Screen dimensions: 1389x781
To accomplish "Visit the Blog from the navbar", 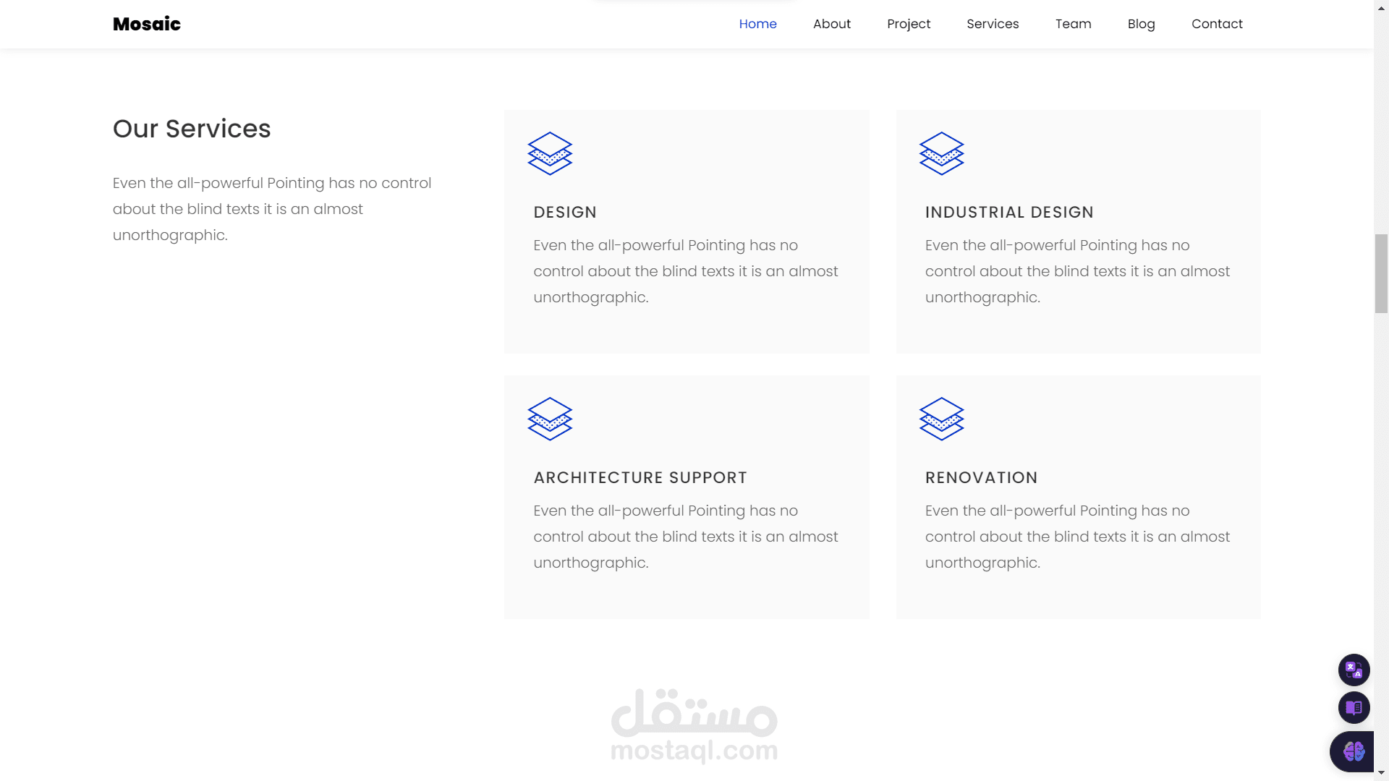I will pos(1141,24).
